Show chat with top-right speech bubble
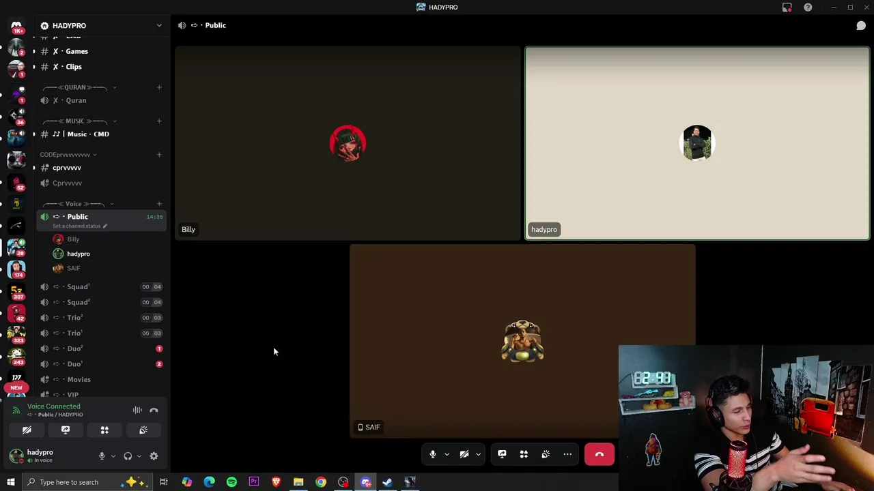The image size is (874, 491). pyautogui.click(x=861, y=25)
